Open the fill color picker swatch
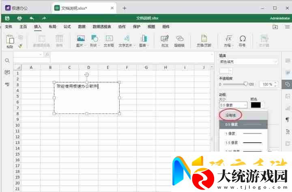The width and height of the screenshot is (292, 192). [x=226, y=71]
